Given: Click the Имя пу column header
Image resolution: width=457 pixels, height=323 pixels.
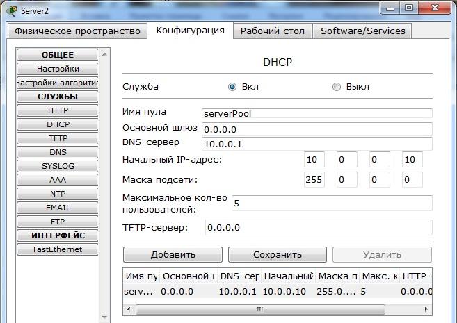Looking at the screenshot, I should (141, 276).
